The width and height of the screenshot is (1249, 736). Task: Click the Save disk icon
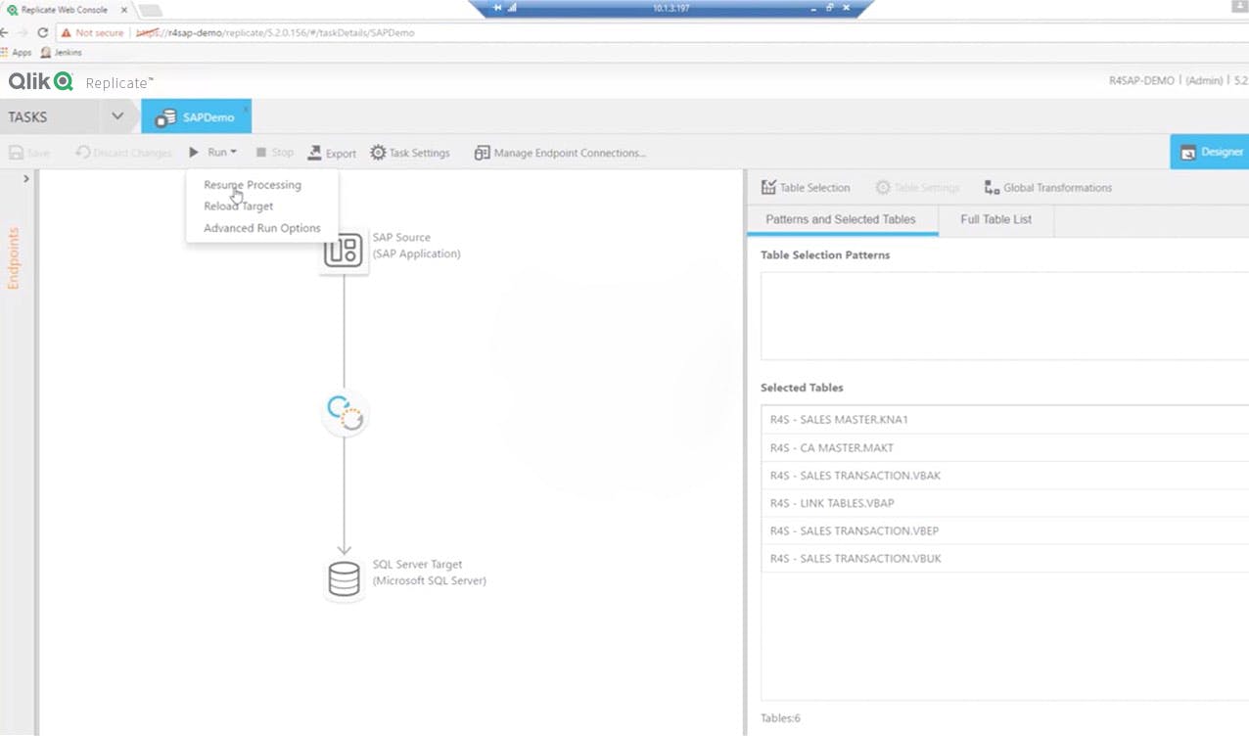coord(16,153)
